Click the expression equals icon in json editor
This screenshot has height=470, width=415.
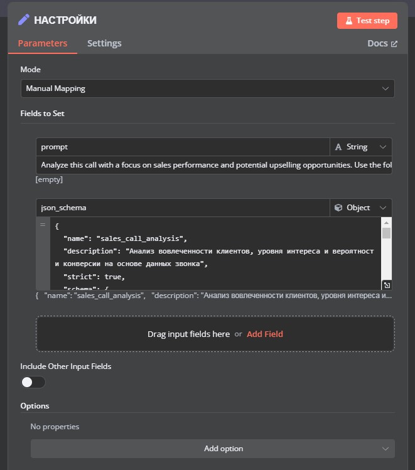pos(43,225)
